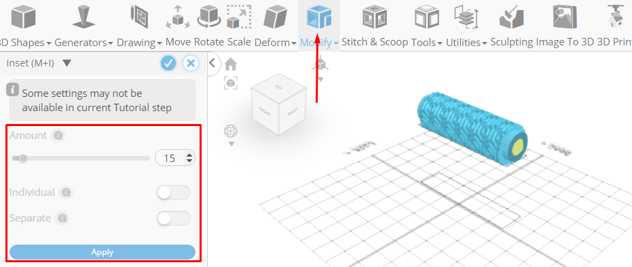Viewport: 632px width, 267px height.
Task: Expand the Inset (M+I) dropdown arrow
Action: 67,63
